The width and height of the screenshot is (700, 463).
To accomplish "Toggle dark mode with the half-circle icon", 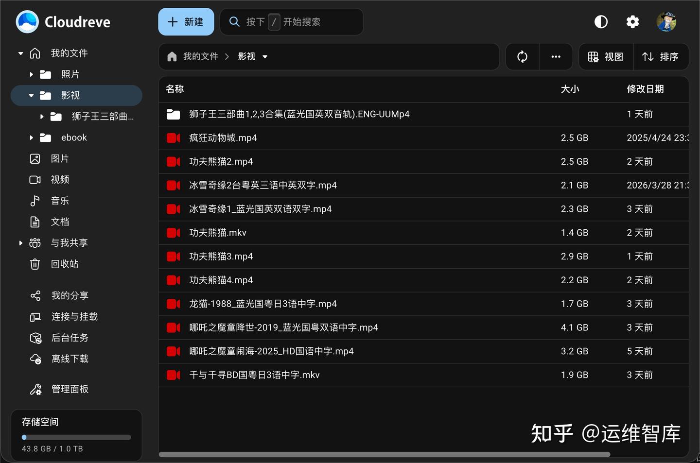I will pos(601,22).
